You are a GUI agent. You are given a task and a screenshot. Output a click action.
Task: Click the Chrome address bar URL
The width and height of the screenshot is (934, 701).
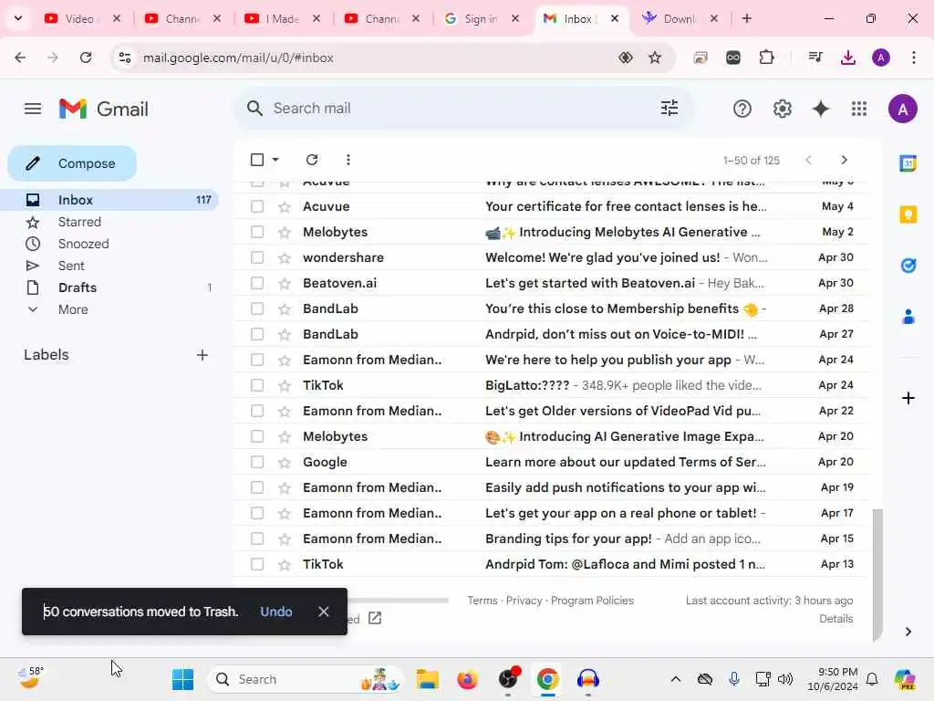click(238, 58)
